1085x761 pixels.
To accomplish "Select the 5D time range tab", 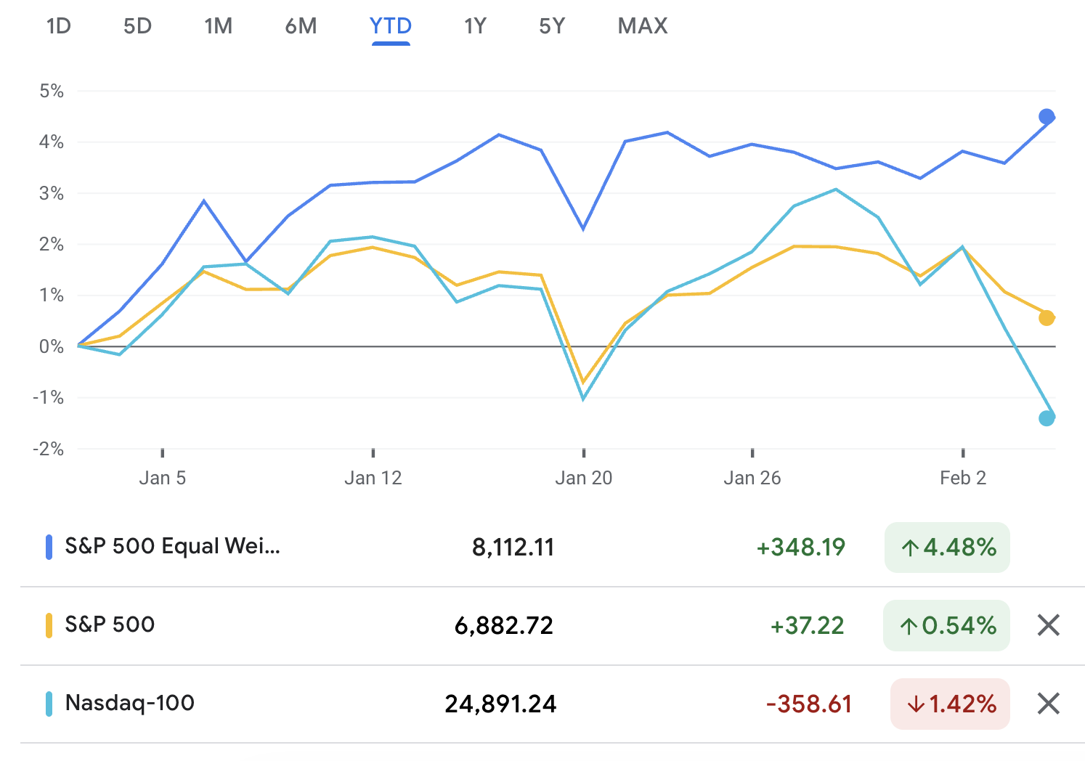I will (x=137, y=26).
